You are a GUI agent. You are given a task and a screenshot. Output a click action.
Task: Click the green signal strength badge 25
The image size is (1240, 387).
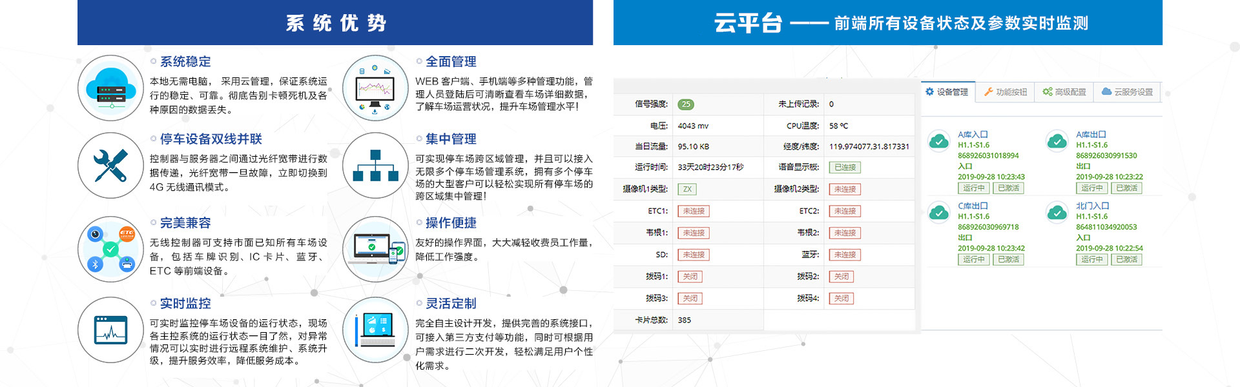[x=685, y=104]
